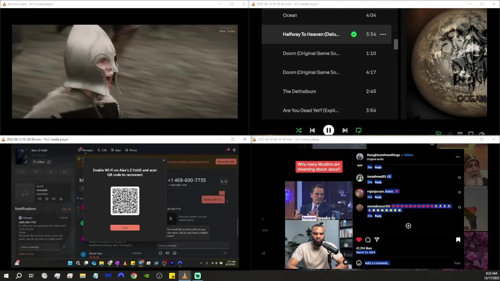Click the share paper plane icon
This screenshot has width=500, height=281.
click(377, 240)
